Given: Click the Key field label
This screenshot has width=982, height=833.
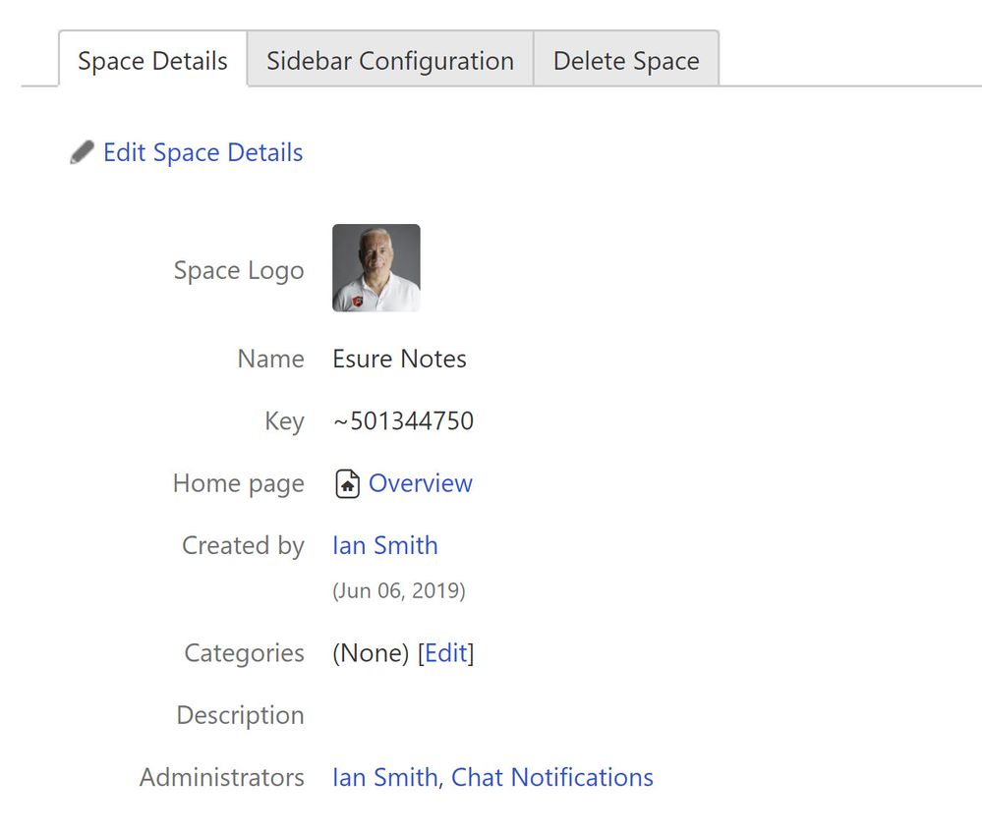Looking at the screenshot, I should tap(284, 421).
